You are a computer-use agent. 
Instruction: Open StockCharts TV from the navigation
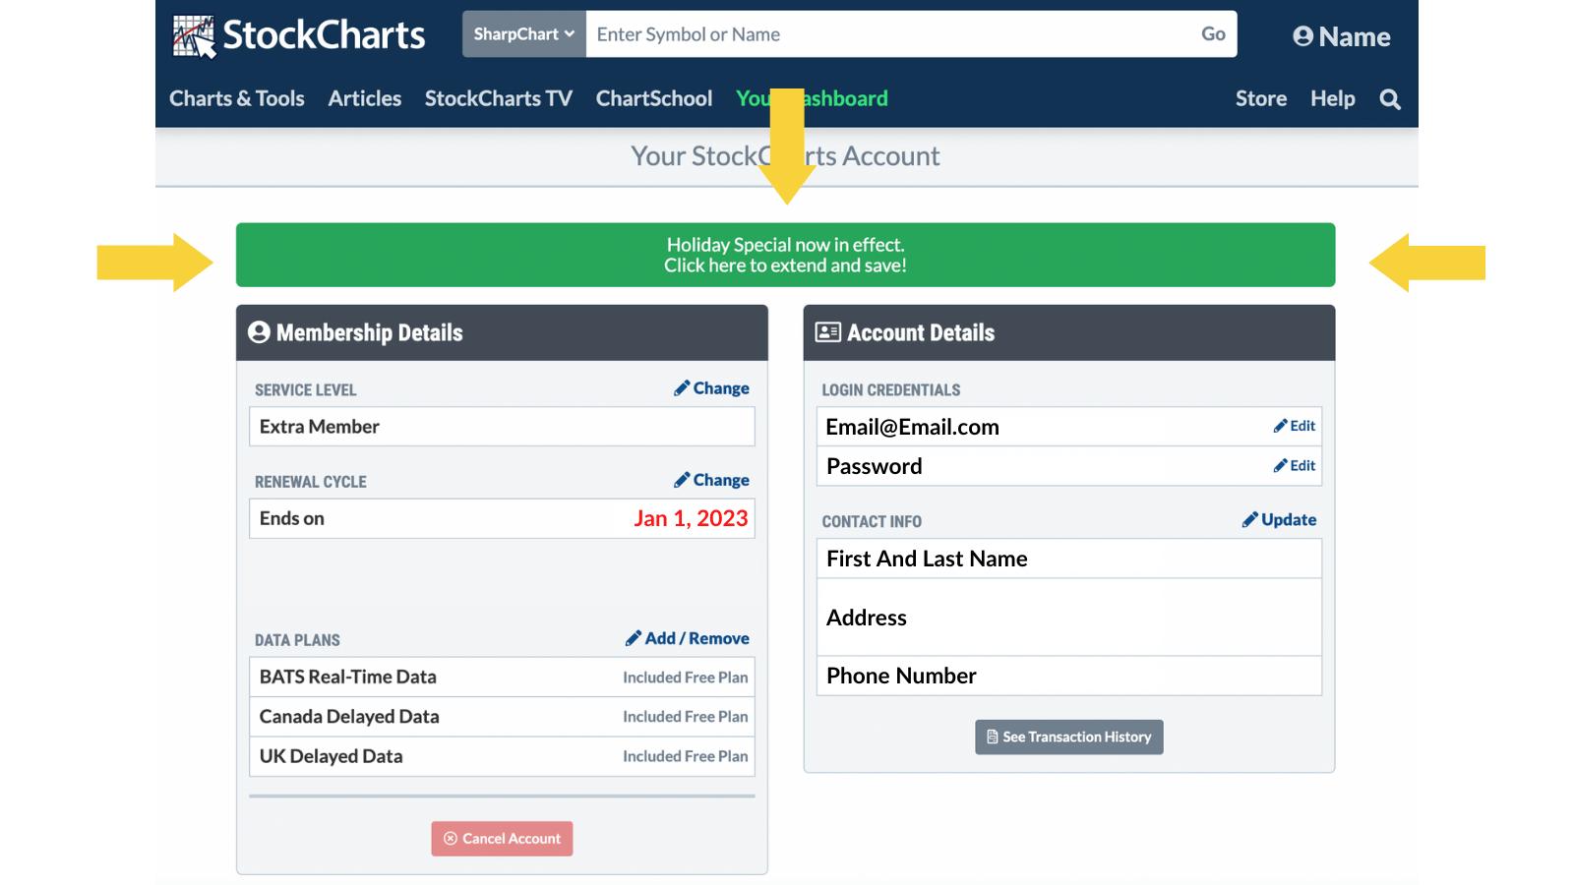pyautogui.click(x=498, y=99)
